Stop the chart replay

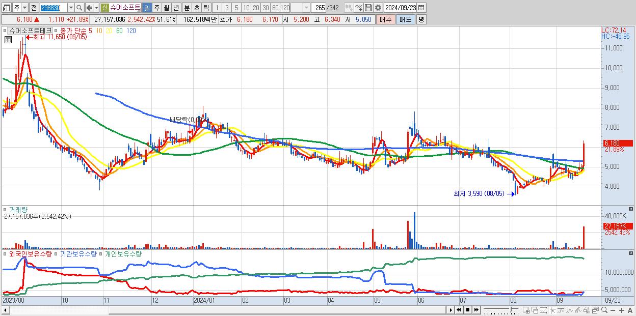click(x=467, y=310)
